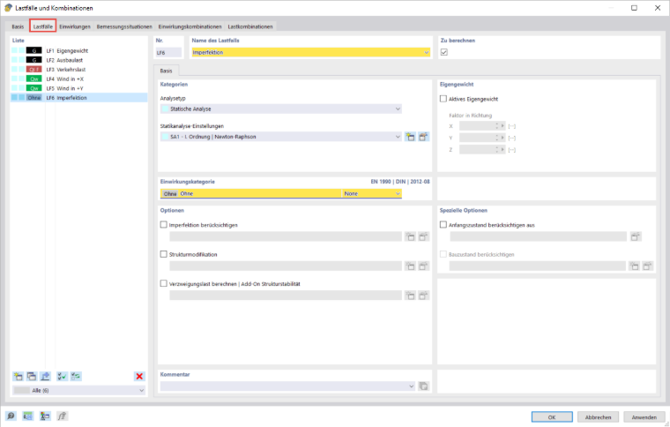Open help via speech bubble question icon

coord(11,416)
